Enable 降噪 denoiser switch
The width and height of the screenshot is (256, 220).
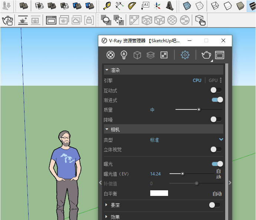point(216,119)
